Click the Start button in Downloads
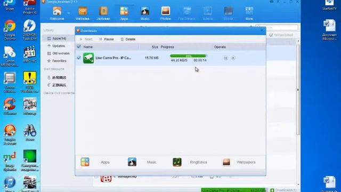341x192 pixels. coord(86,39)
